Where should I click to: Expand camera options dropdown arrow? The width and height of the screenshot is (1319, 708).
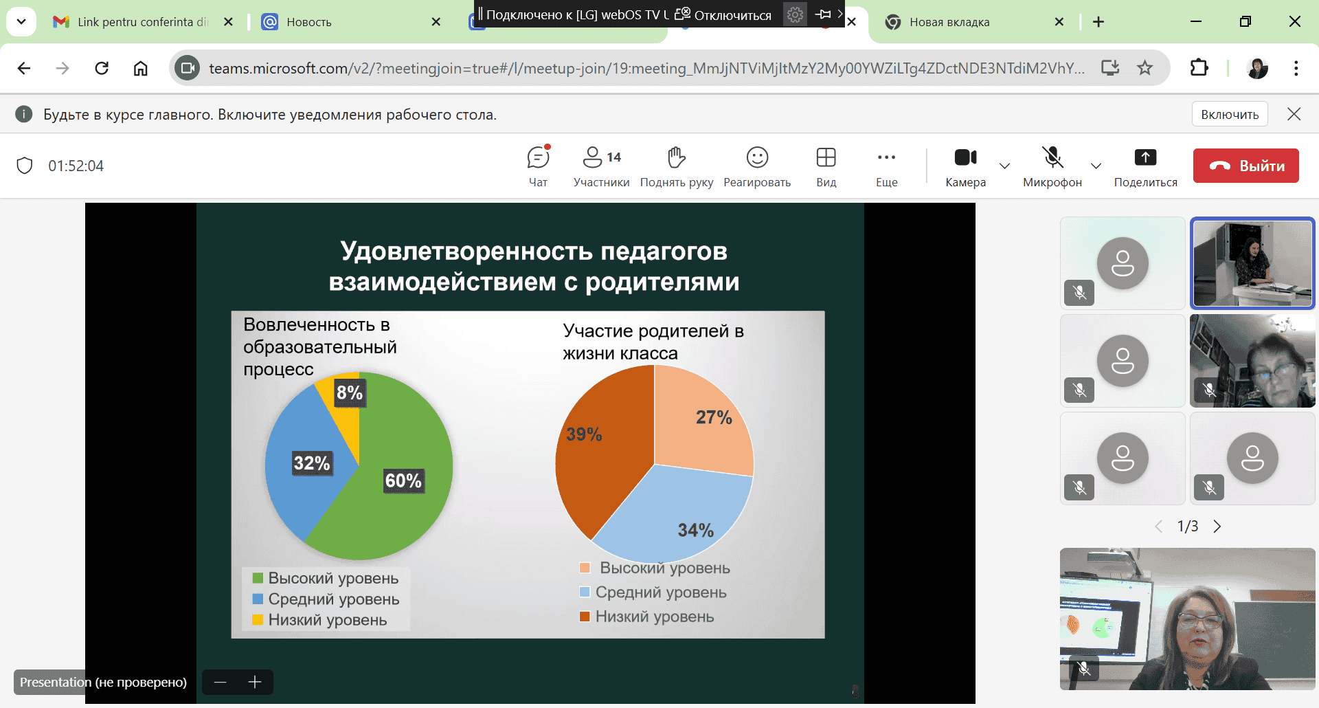1004,166
